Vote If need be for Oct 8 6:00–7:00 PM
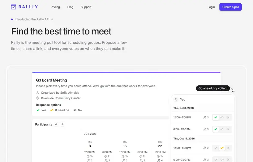253x162 pixels. [x=222, y=129]
